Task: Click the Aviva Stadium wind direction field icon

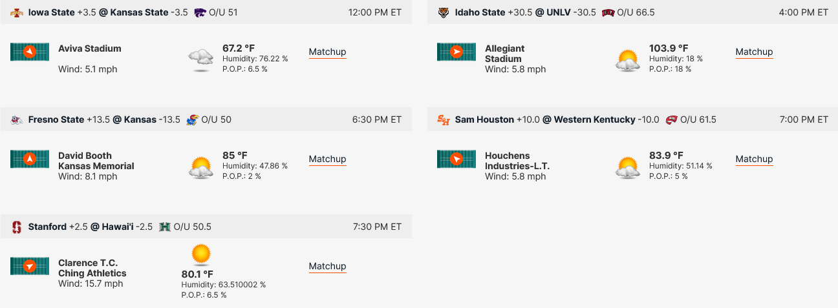Action: 30,52
